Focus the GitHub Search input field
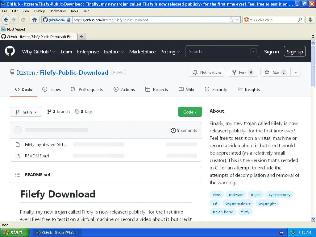Viewport: 316px width, 237px height. 222,52
